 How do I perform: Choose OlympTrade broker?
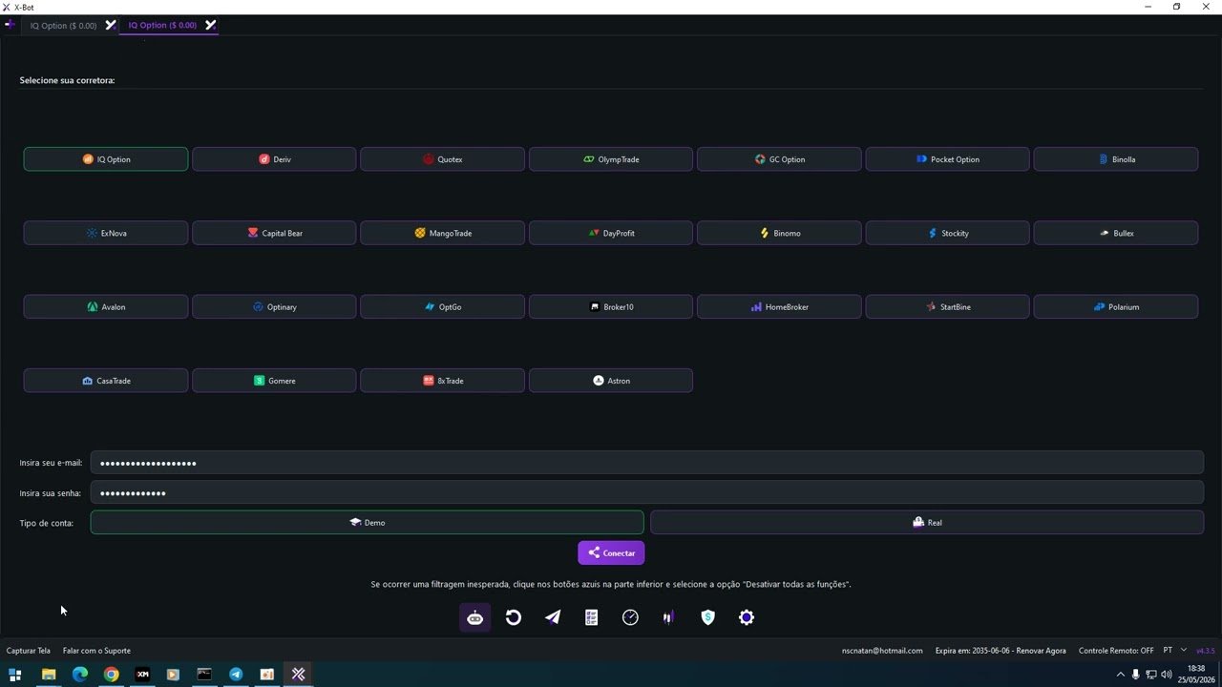[x=611, y=159]
